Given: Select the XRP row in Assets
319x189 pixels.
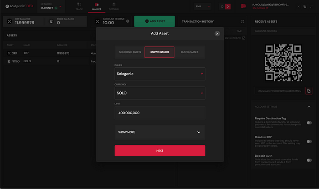Looking at the screenshot, I should point(50,53).
